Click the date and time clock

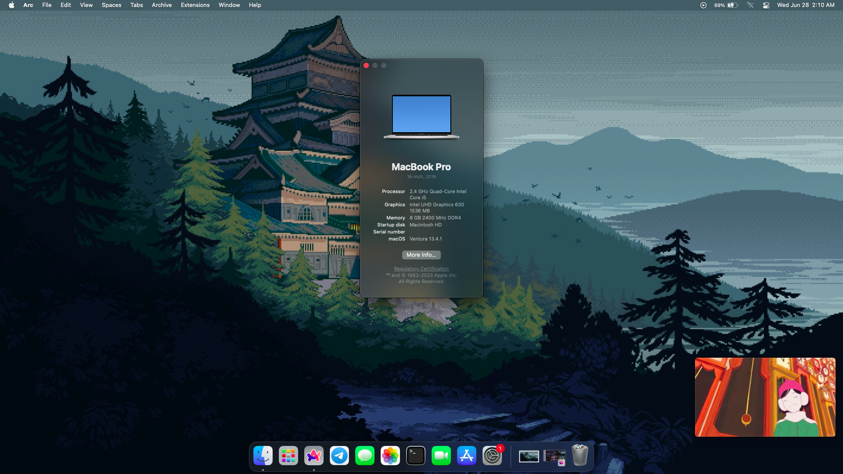pos(806,5)
